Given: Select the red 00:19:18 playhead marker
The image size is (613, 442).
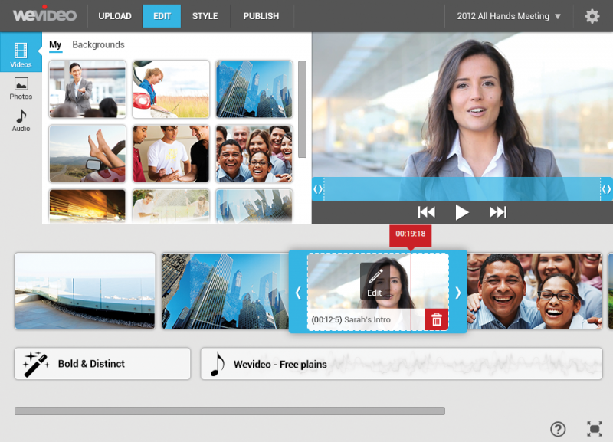Looking at the screenshot, I should click(410, 235).
